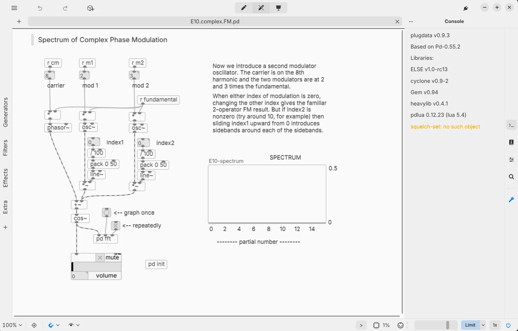Select the mod 2 number box showing 3
Image resolution: width=518 pixels, height=331 pixels.
pyautogui.click(x=134, y=76)
